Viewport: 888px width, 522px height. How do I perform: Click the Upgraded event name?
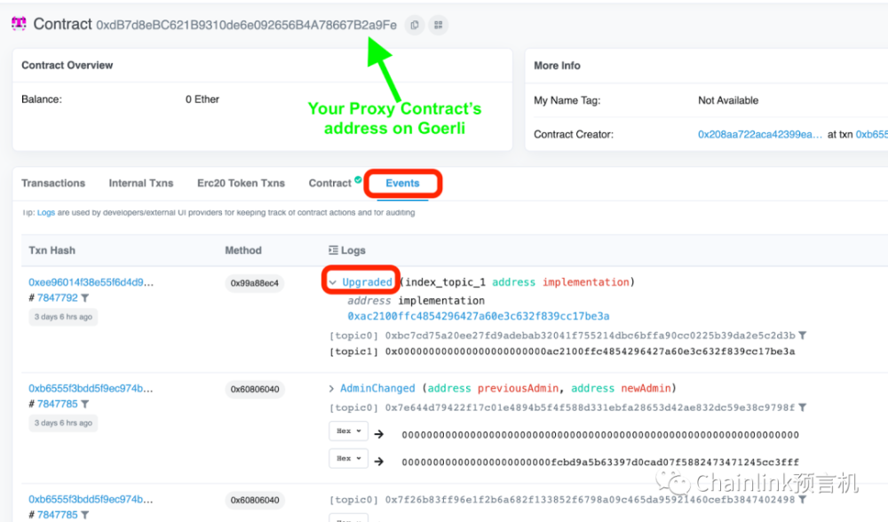click(x=367, y=282)
